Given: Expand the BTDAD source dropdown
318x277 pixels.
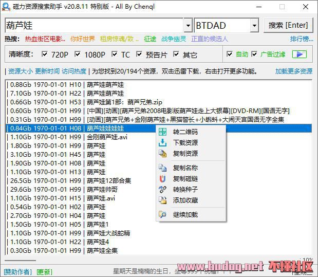Looking at the screenshot, I should pyautogui.click(x=254, y=25).
